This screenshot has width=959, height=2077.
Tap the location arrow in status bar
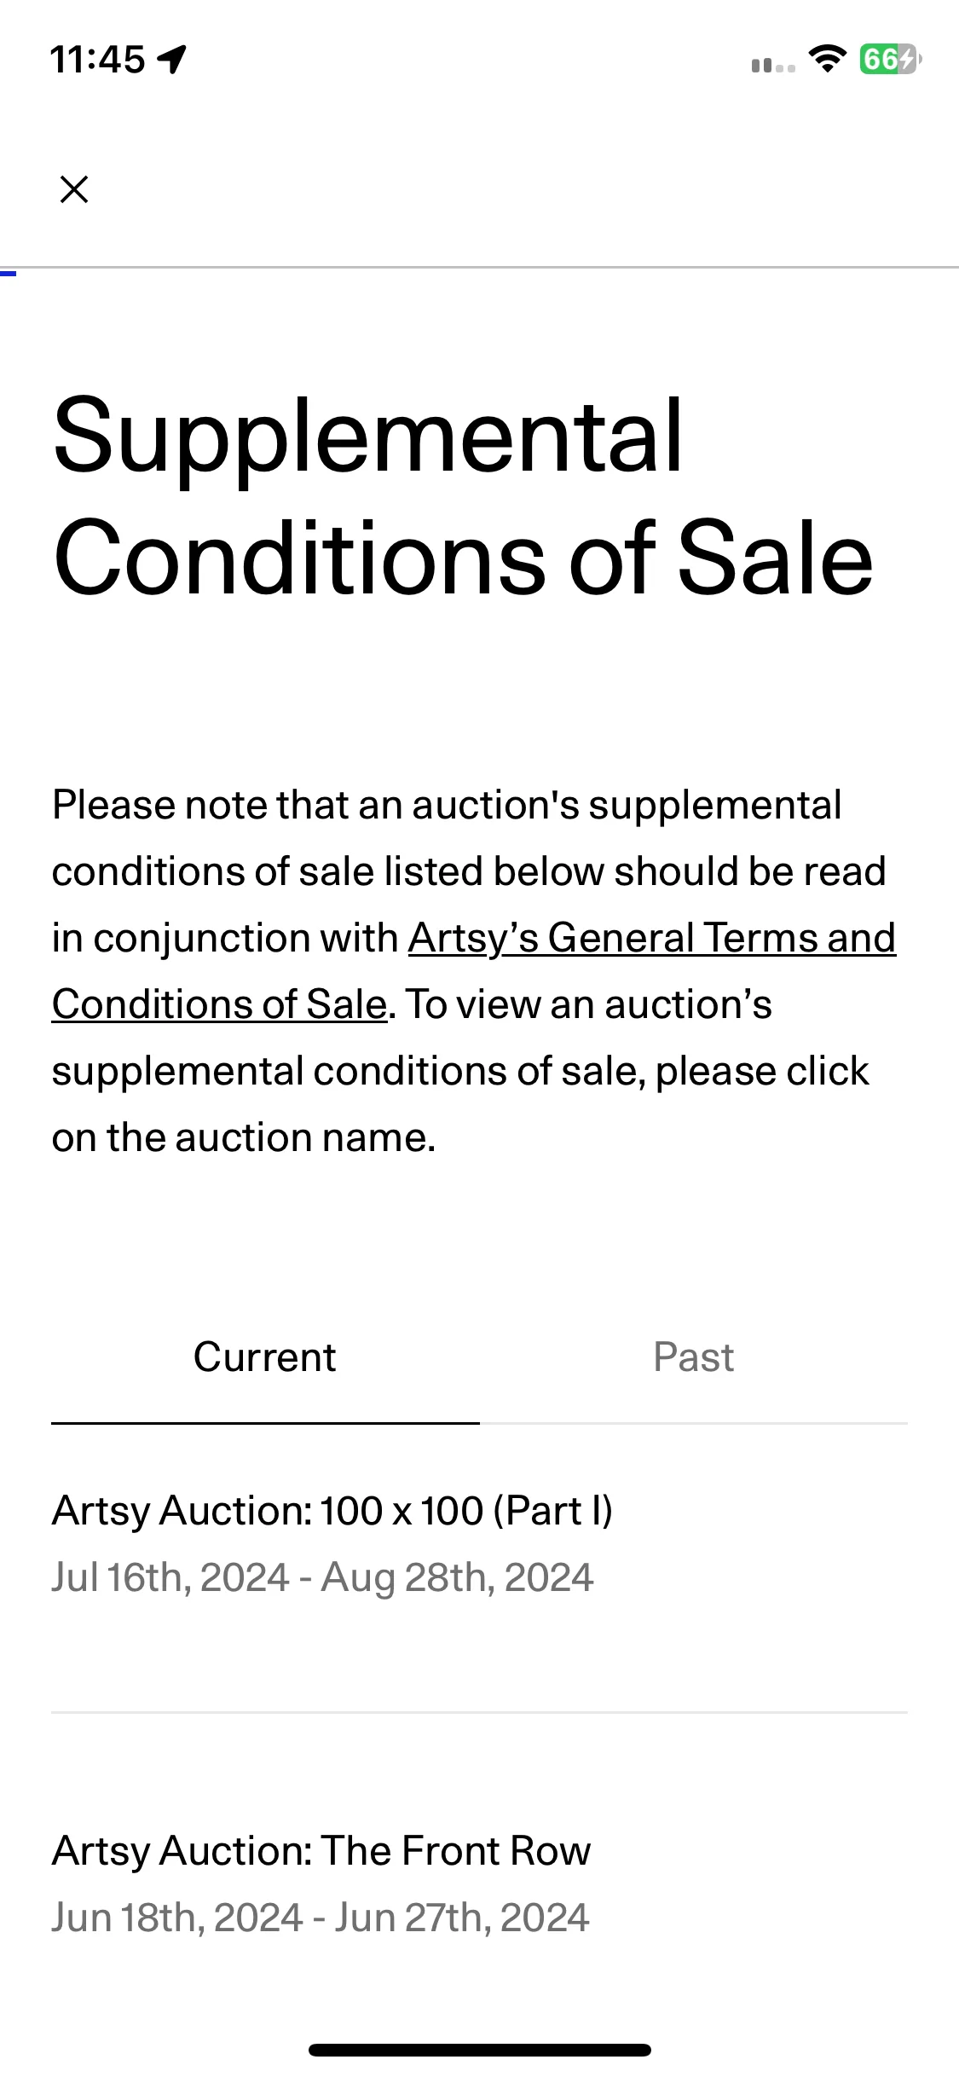[x=172, y=60]
